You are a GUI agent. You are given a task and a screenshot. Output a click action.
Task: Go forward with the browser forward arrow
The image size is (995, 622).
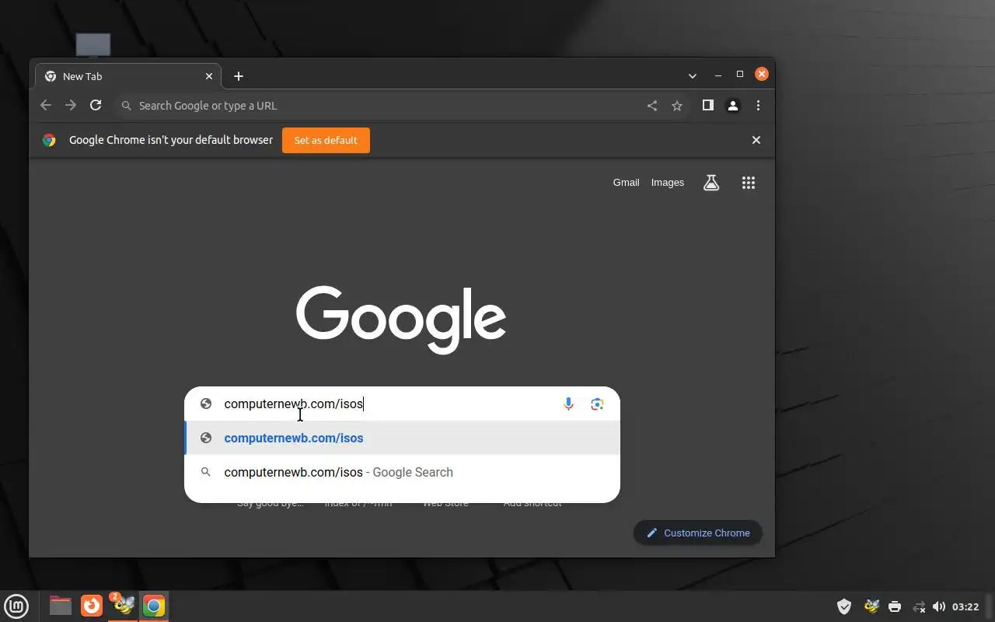click(71, 106)
